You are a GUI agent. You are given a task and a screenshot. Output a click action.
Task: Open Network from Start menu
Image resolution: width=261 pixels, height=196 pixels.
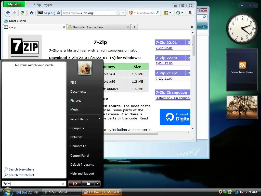(x=76, y=137)
